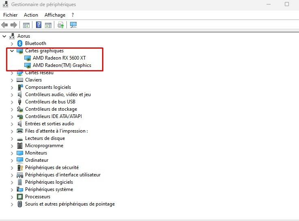Select Contrôleurs de bus USB label
This screenshot has height=221, width=299.
coord(50,102)
